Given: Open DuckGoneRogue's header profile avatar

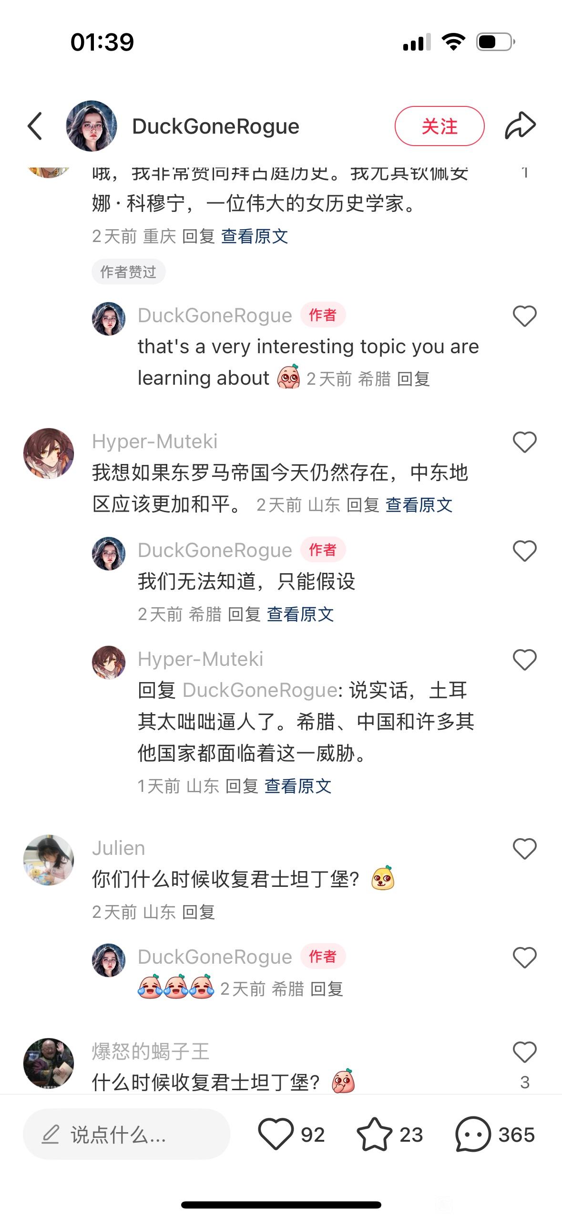Looking at the screenshot, I should click(x=91, y=126).
